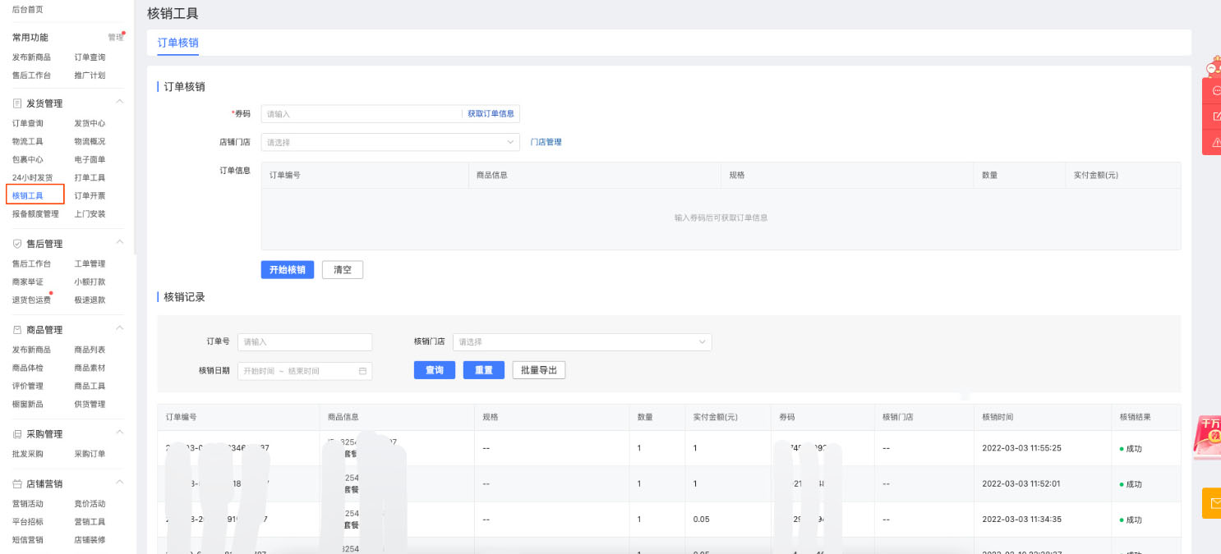Click the 售后管理 shield icon
This screenshot has height=554, width=1221.
17,244
